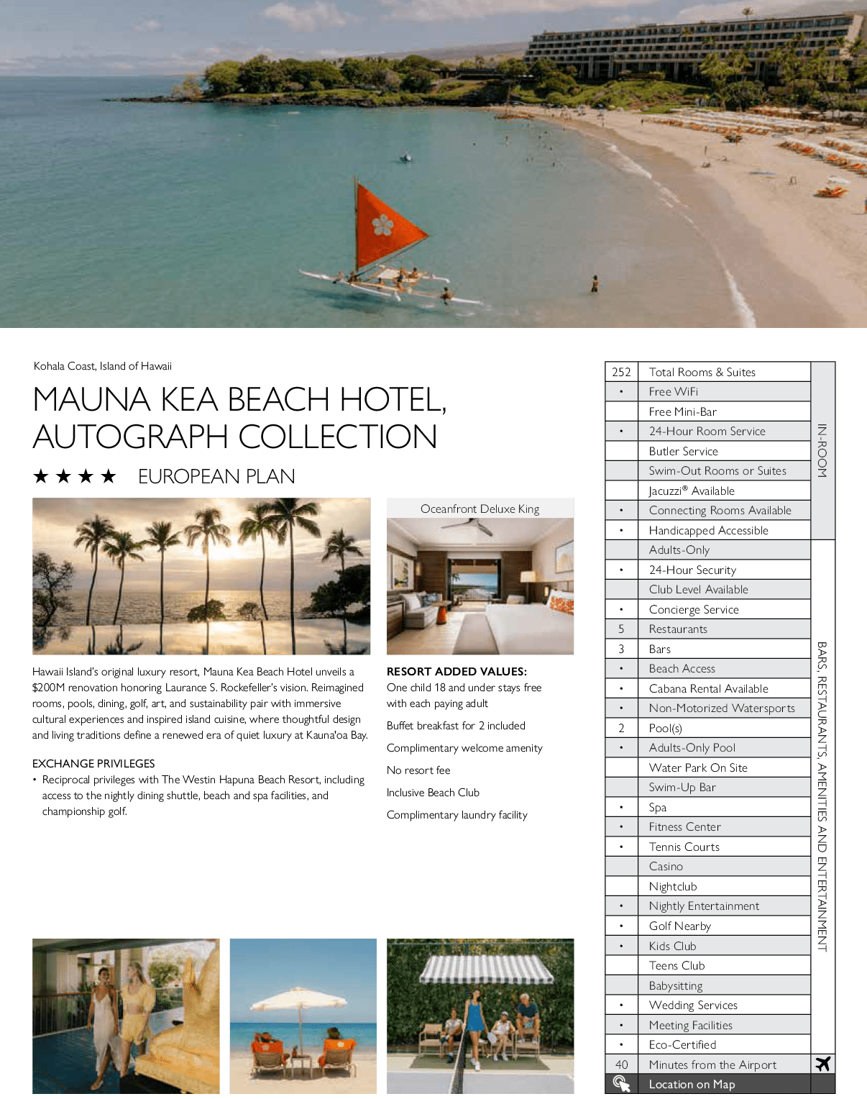Click the Cabana Rental Available row

[708, 688]
